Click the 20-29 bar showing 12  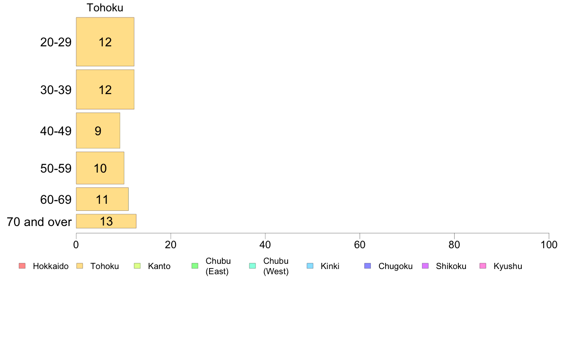105,42
